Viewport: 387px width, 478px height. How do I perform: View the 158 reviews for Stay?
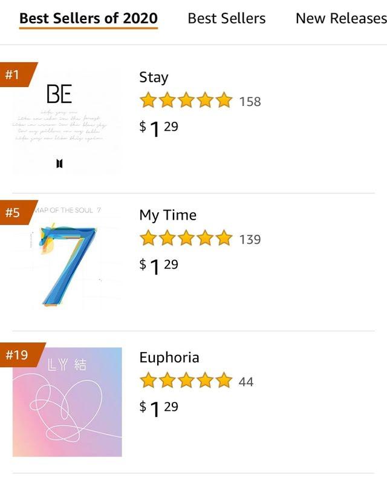click(x=250, y=102)
